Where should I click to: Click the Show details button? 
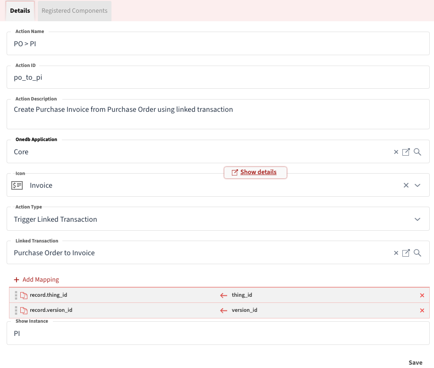click(x=255, y=172)
